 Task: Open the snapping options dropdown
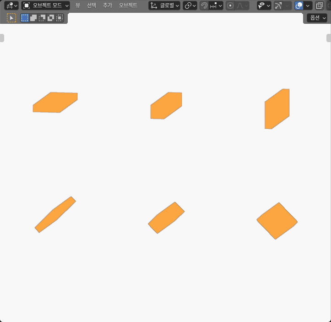216,5
